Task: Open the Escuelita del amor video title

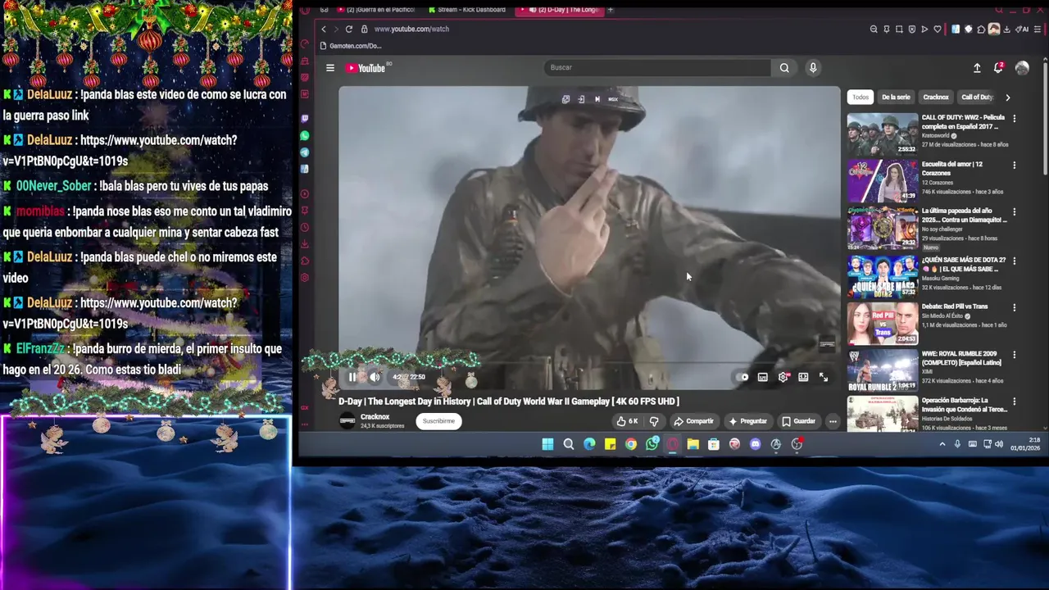Action: 952,168
